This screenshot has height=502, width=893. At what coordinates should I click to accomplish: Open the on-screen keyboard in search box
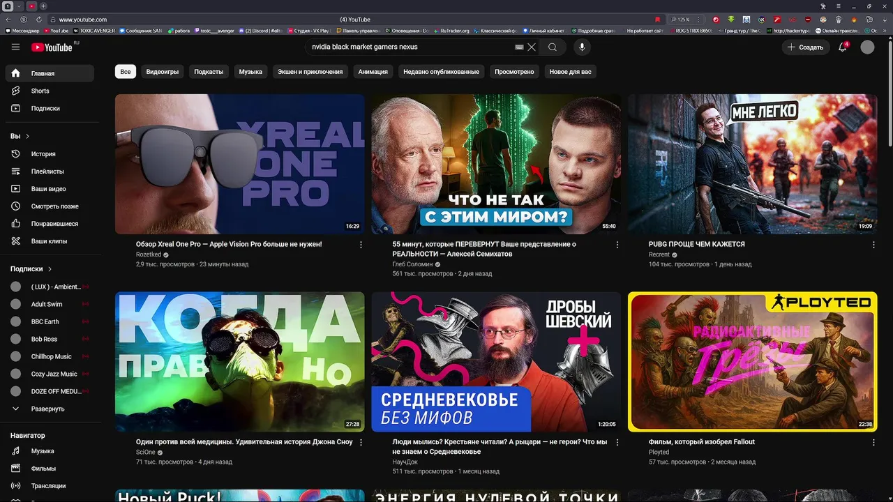click(519, 47)
